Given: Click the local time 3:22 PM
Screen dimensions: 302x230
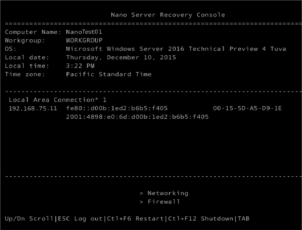Looking at the screenshot, I should [80, 66].
